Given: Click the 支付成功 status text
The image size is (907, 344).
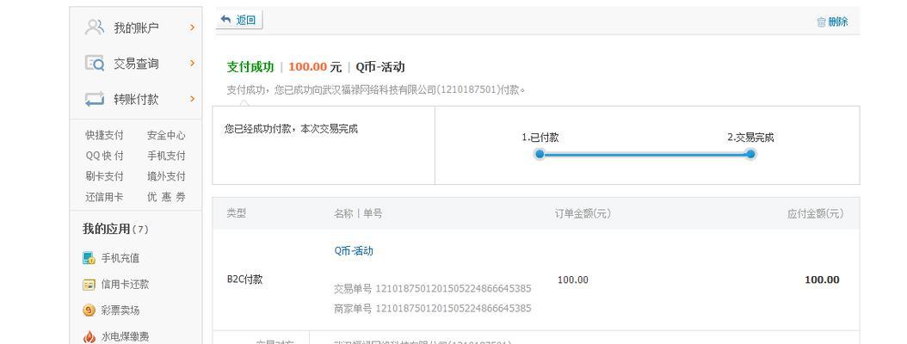Looking at the screenshot, I should 250,66.
